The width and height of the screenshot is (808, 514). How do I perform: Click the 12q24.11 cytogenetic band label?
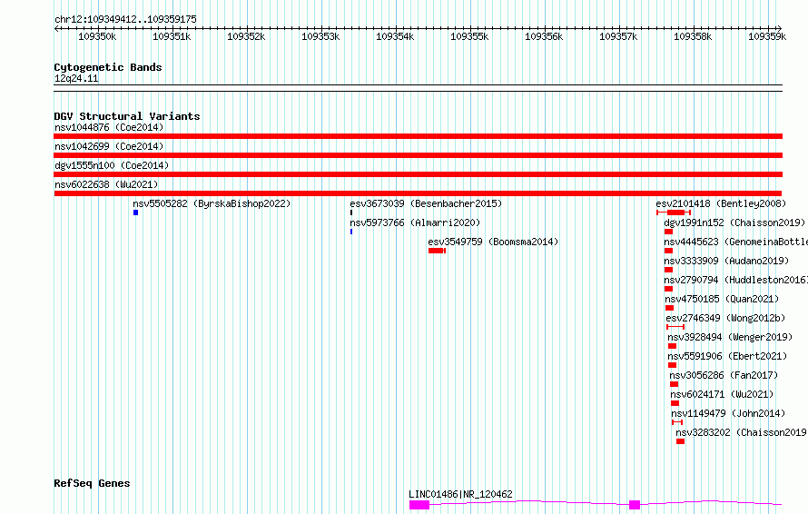(x=76, y=78)
